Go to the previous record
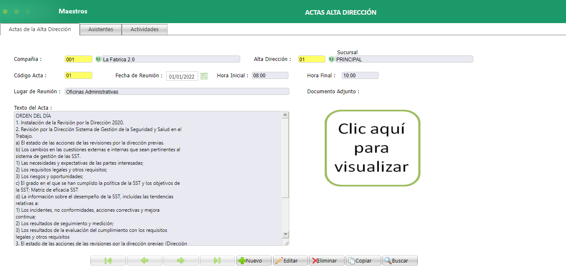Viewport: 566px width, 276px height. click(144, 260)
